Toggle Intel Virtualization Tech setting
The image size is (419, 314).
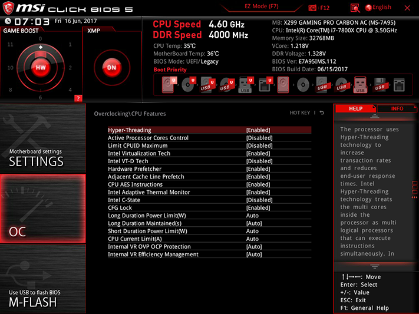[210, 153]
